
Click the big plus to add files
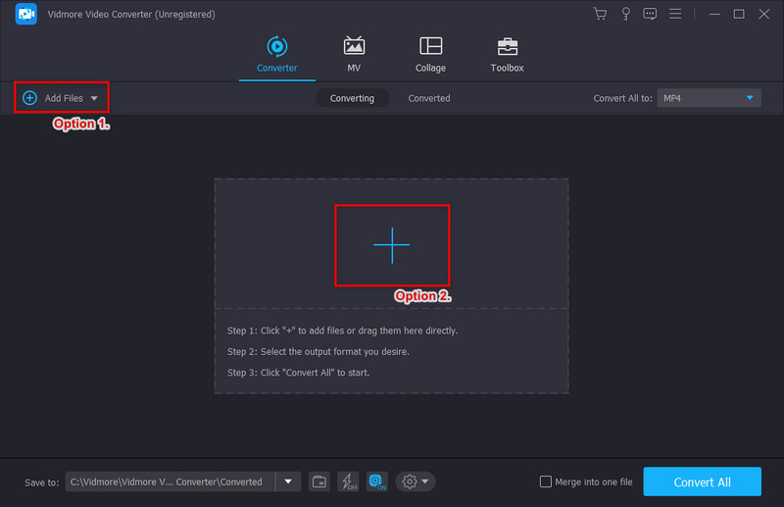point(392,245)
